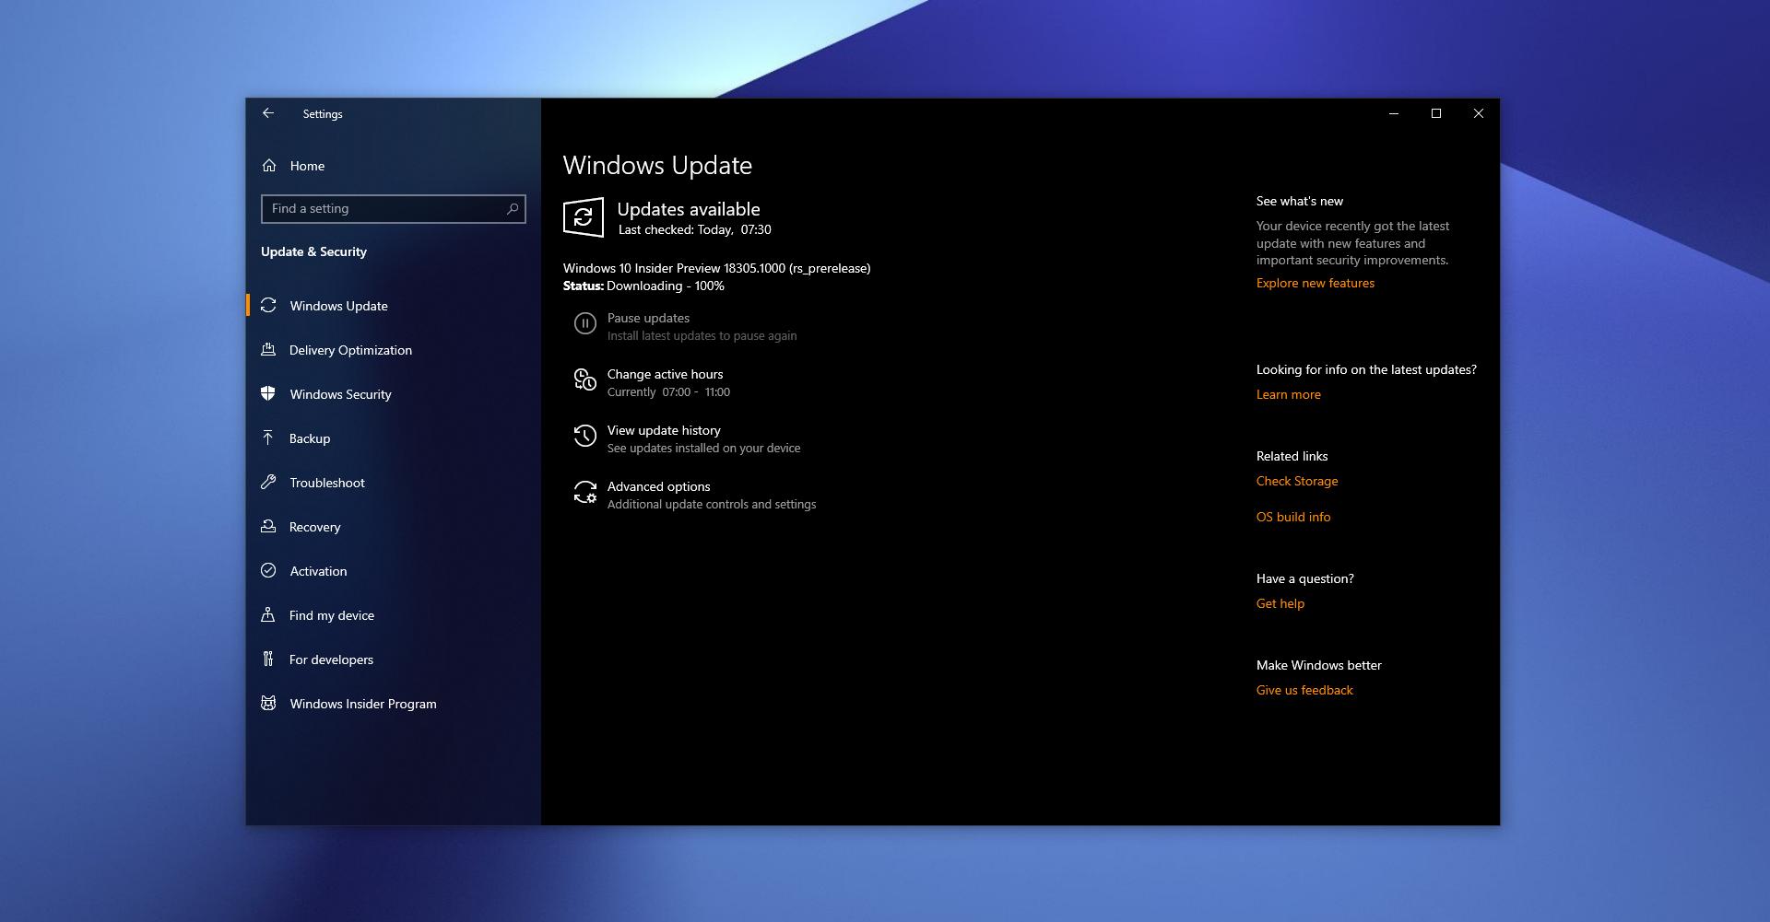The width and height of the screenshot is (1770, 922).
Task: Open Advanced options
Action: 694,495
